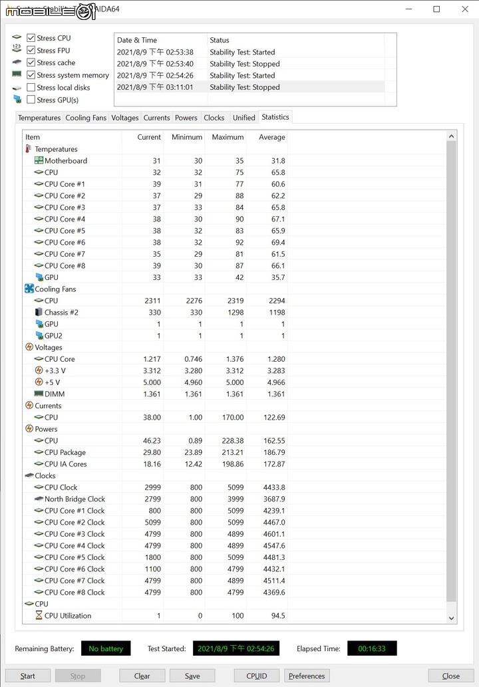Screen dimensions: 479x687
Task: Go to the Currents tab
Action: click(156, 118)
